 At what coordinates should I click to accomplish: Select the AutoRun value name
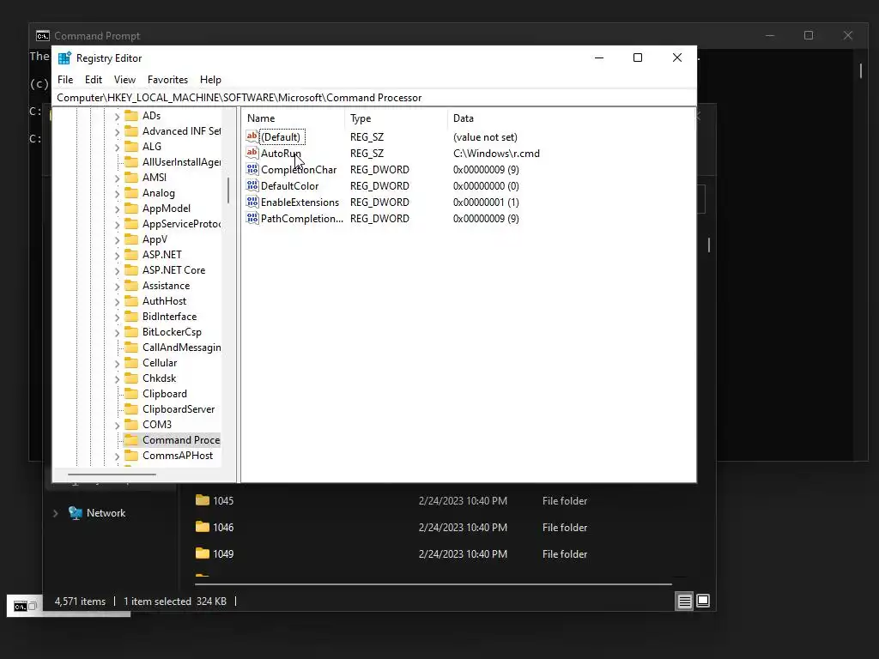(x=281, y=153)
